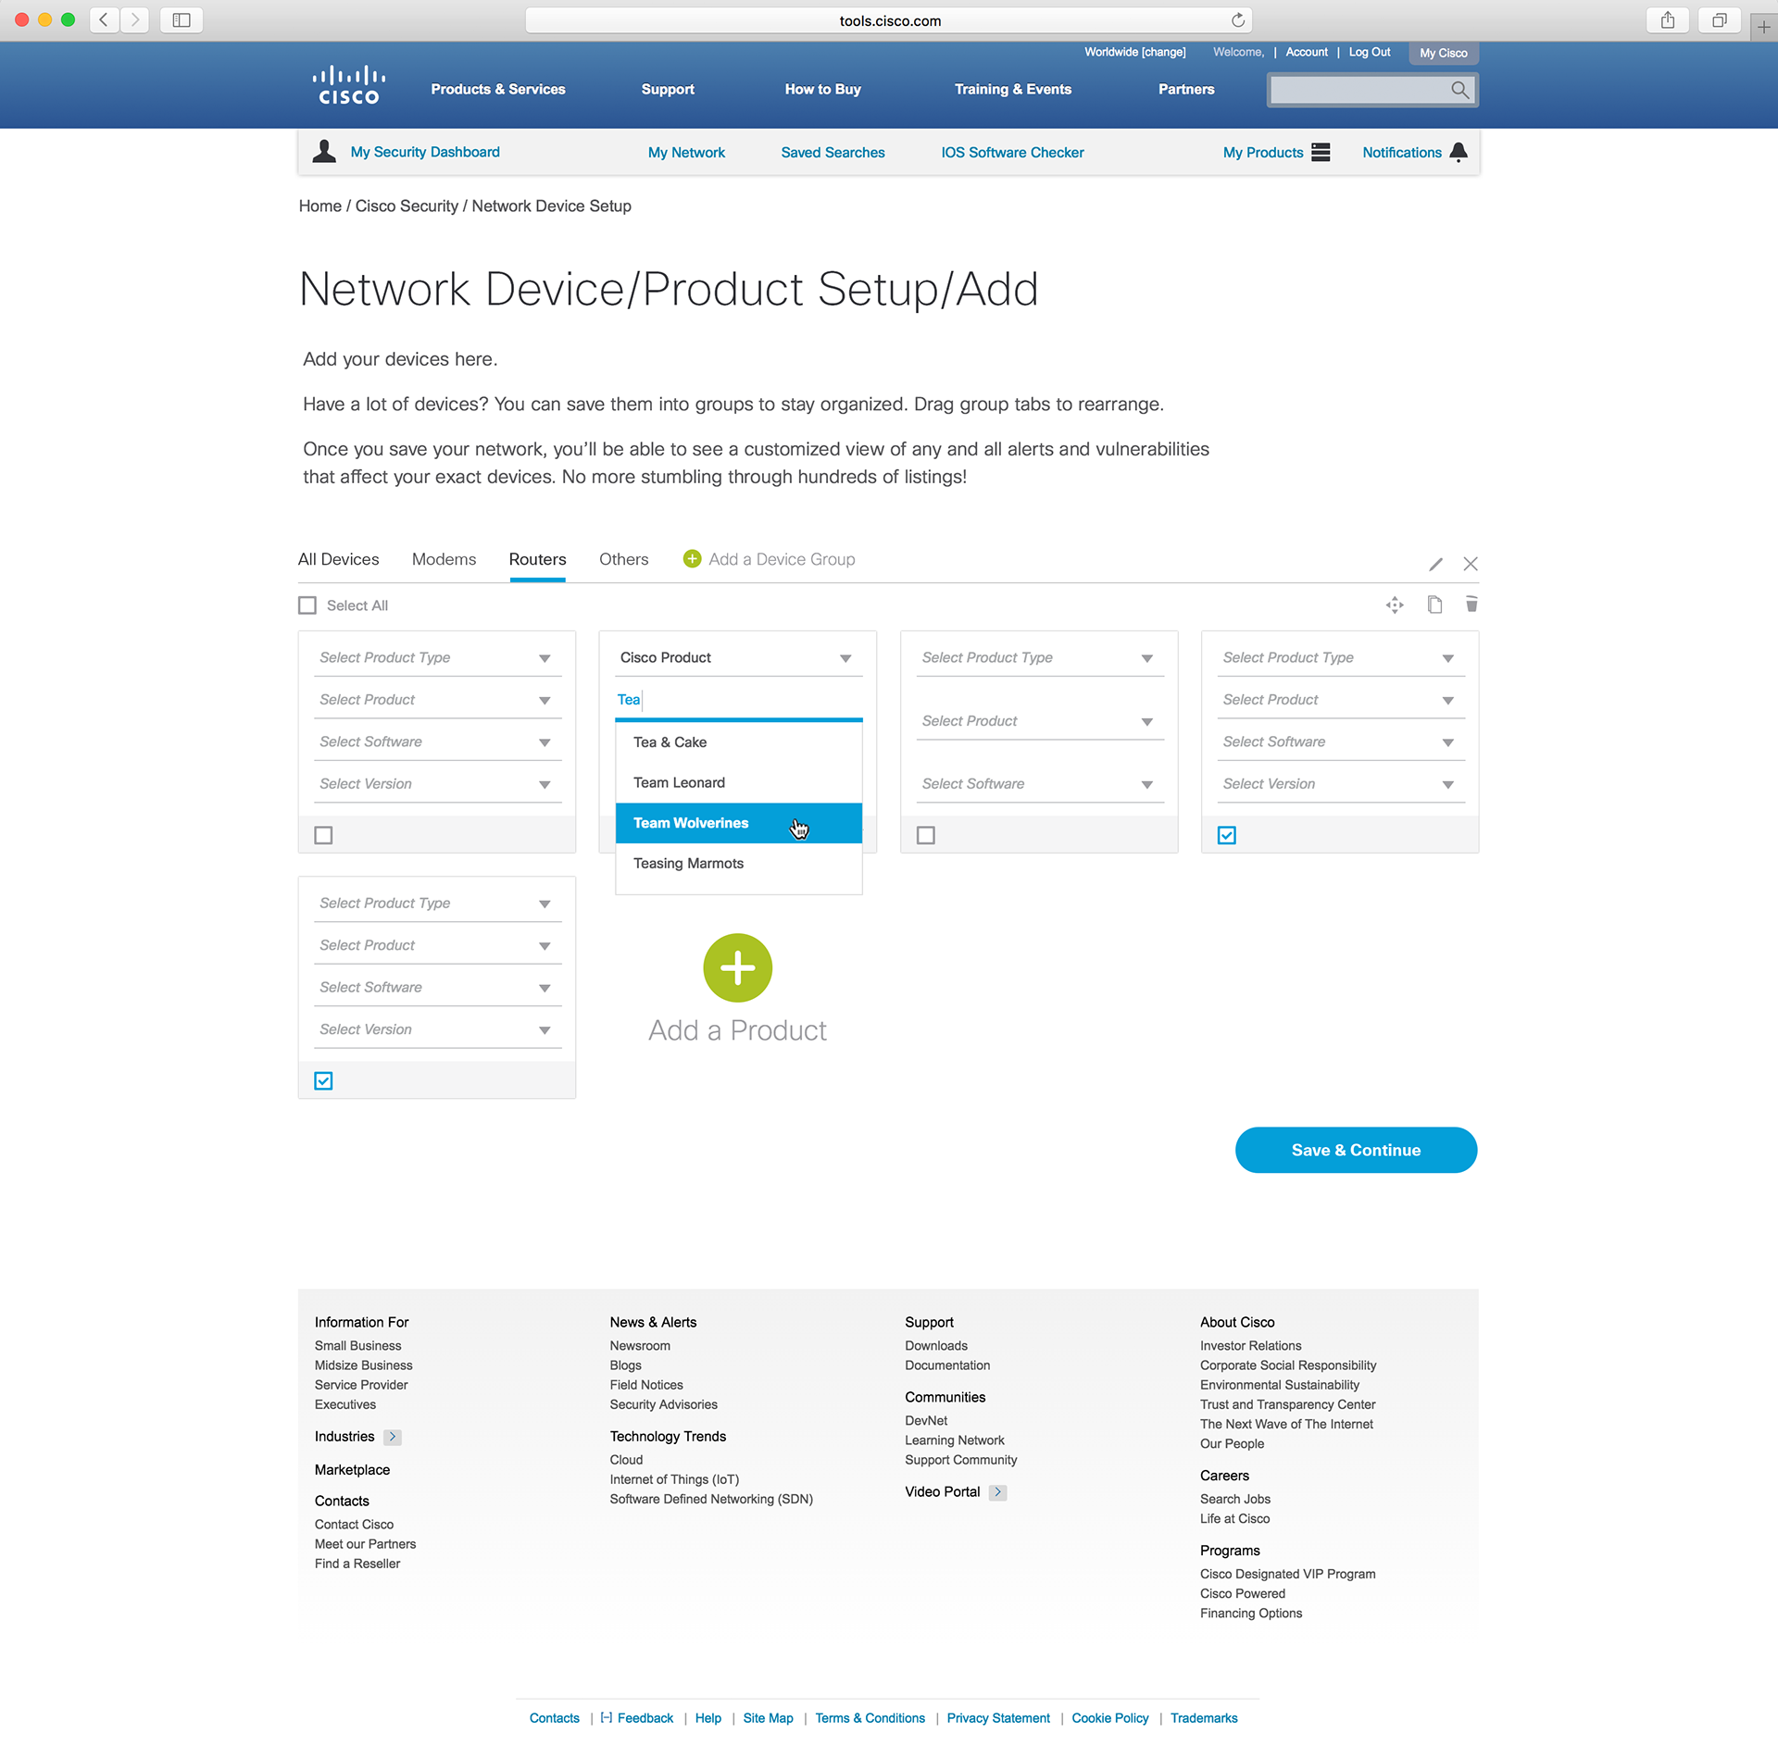The height and width of the screenshot is (1745, 1778).
Task: Click Cisco Security in the breadcrumb
Action: click(407, 206)
